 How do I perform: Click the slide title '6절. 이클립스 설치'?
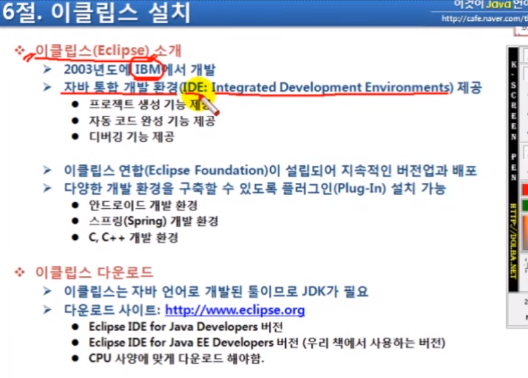[96, 12]
